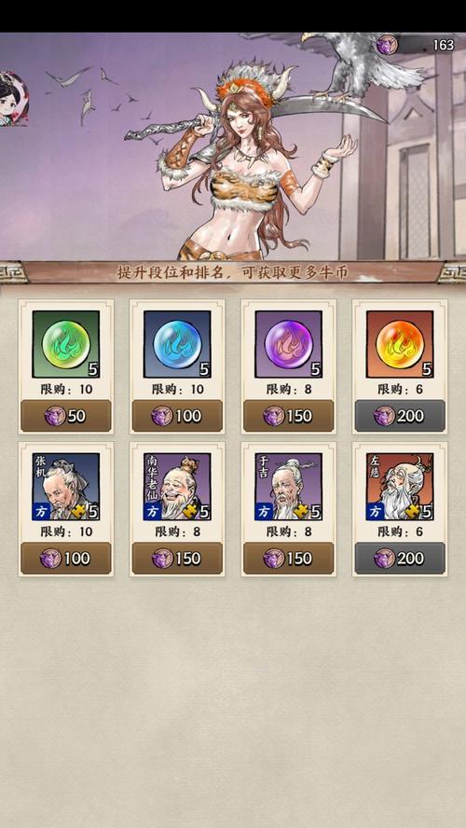Buy purple orb for 150 coins

pos(289,416)
